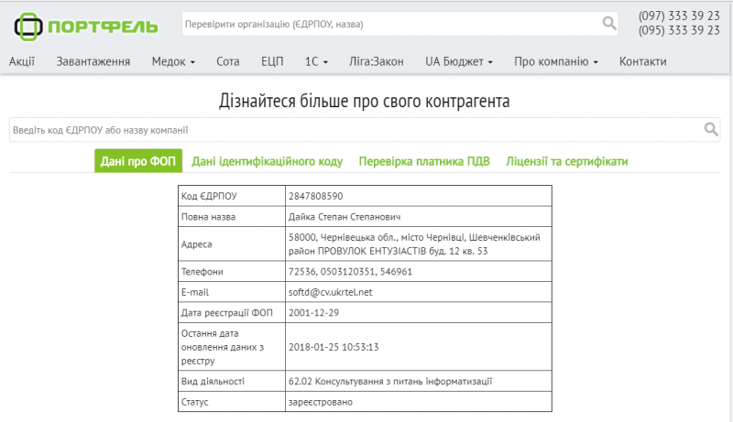Expand the Медок dropdown menu
This screenshot has width=733, height=422.
pos(173,61)
